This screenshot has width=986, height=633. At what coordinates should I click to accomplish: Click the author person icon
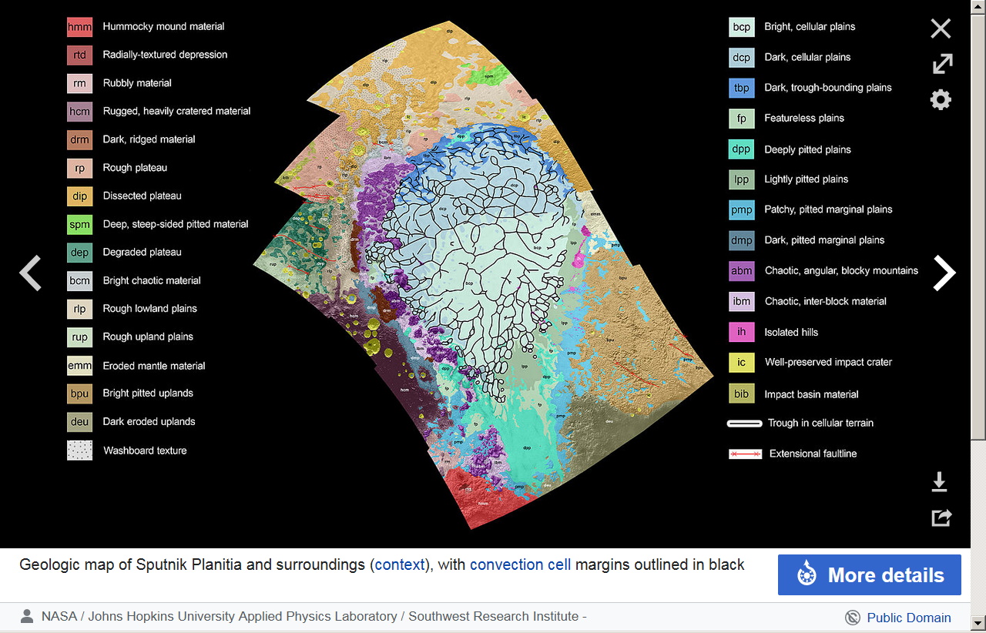(27, 616)
